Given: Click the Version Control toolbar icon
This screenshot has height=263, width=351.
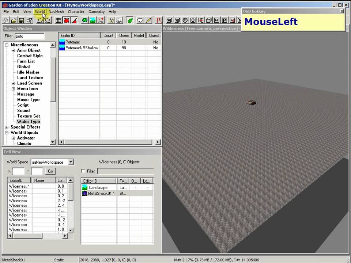Looking at the screenshot, I should [x=6, y=20].
